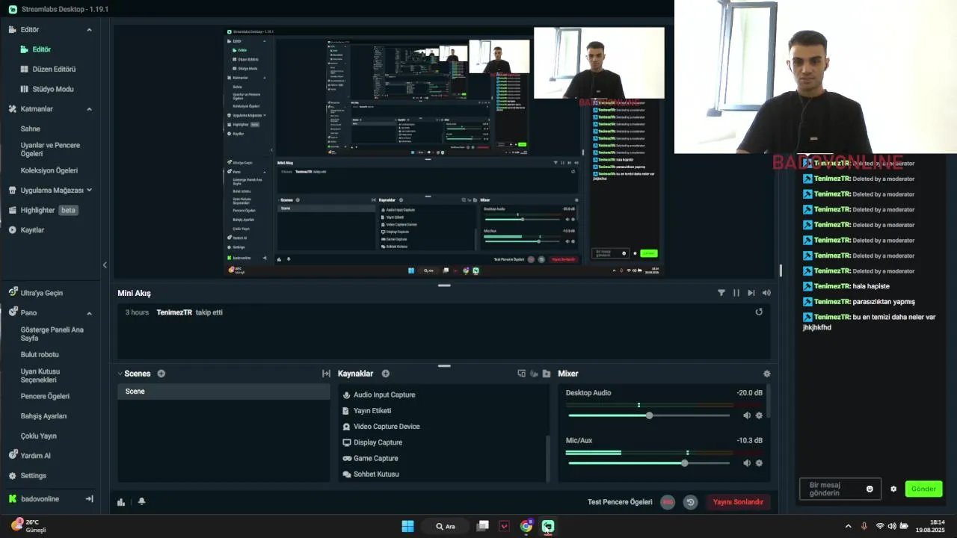Click the Kaynaklar audio filter icon
Image resolution: width=957 pixels, height=538 pixels.
tap(534, 374)
